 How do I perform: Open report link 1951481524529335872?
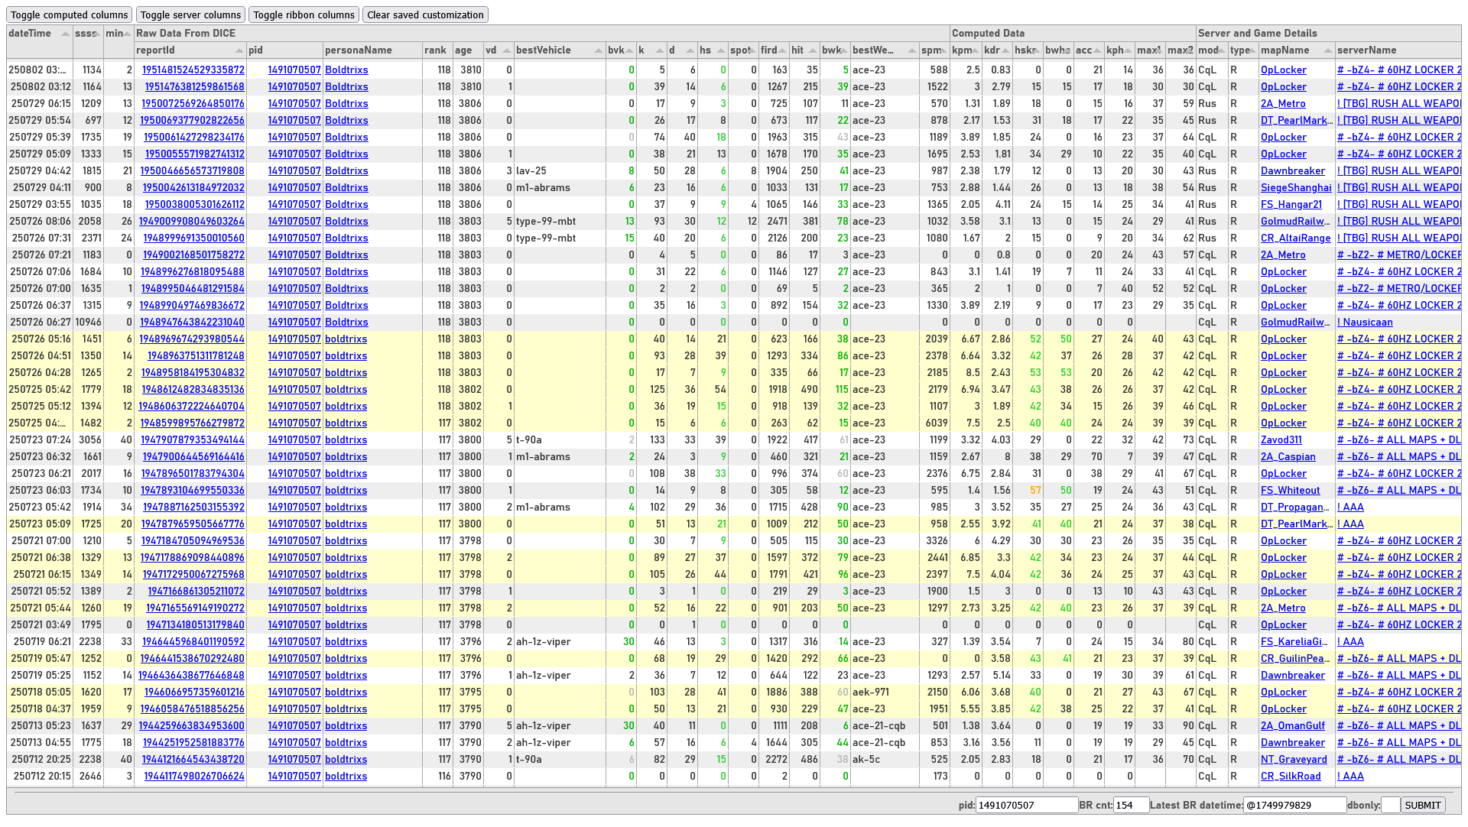[193, 70]
